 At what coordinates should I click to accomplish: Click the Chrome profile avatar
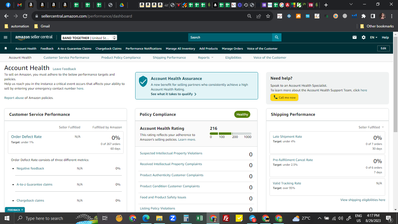point(383,16)
